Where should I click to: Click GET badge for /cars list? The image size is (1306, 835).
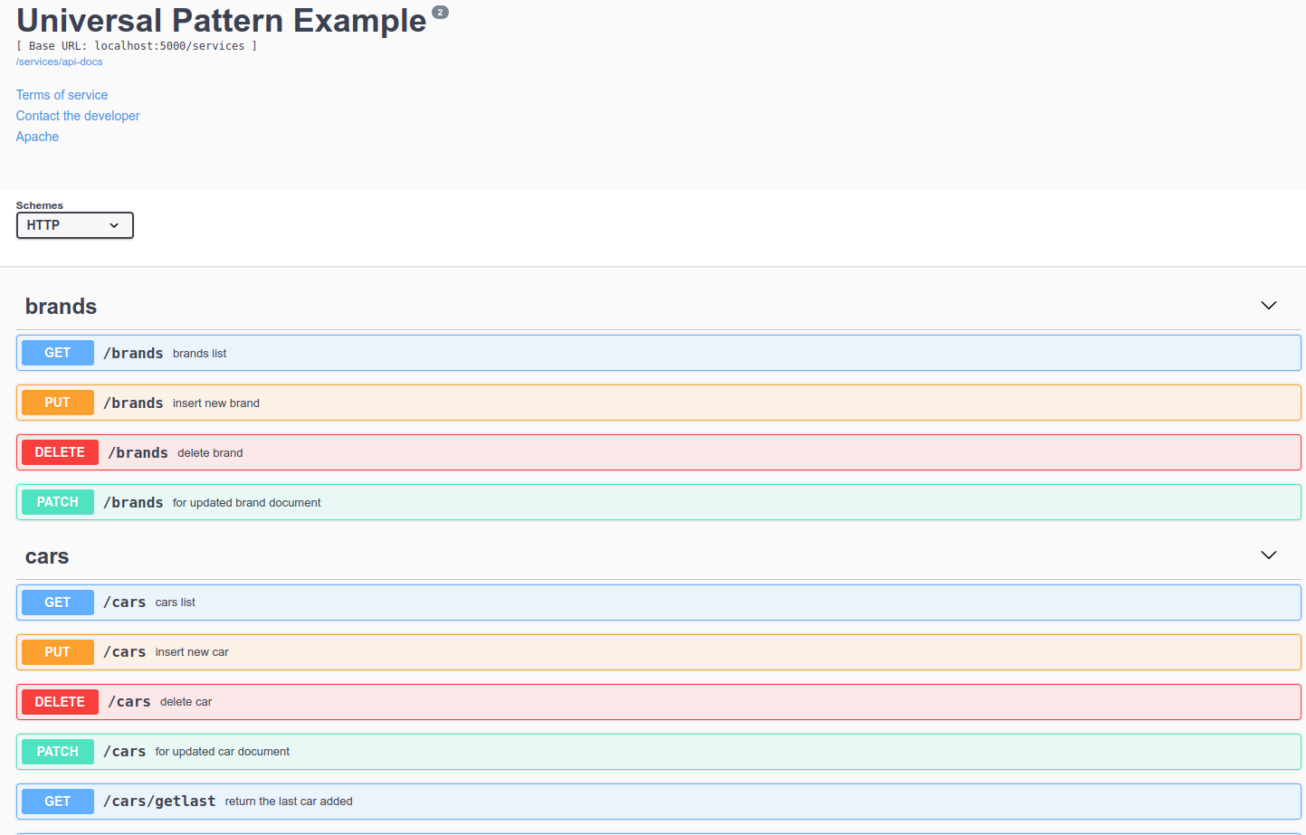point(58,603)
